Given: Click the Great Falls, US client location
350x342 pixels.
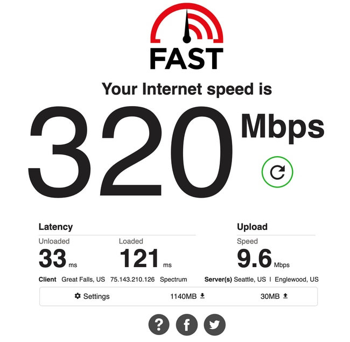Looking at the screenshot, I should (83, 280).
